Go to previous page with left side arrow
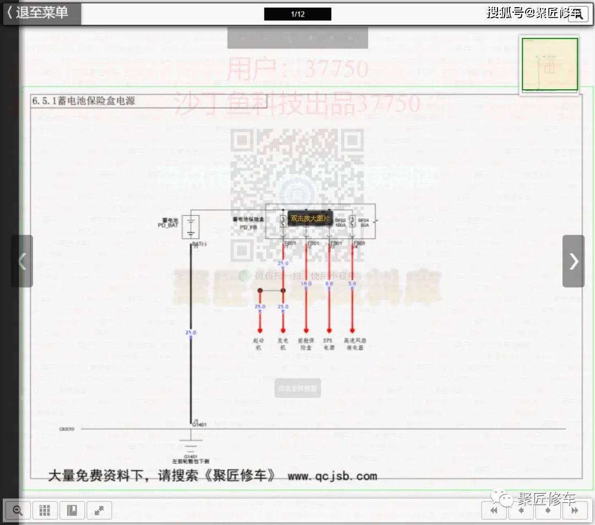 pos(22,261)
